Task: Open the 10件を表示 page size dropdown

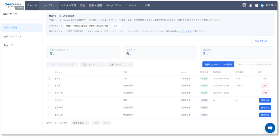Action: 80,123
